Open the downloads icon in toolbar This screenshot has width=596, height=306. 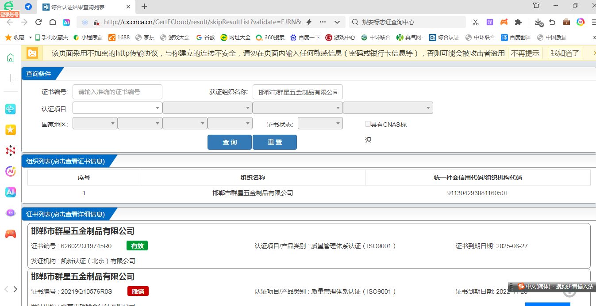click(538, 22)
